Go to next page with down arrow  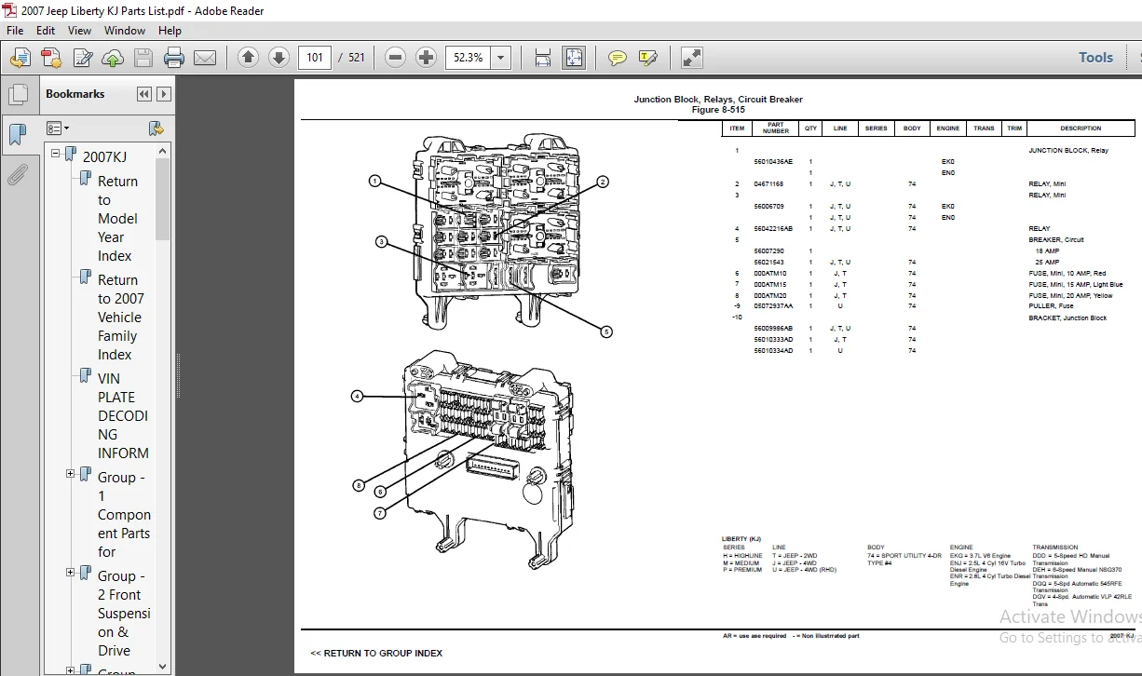279,58
